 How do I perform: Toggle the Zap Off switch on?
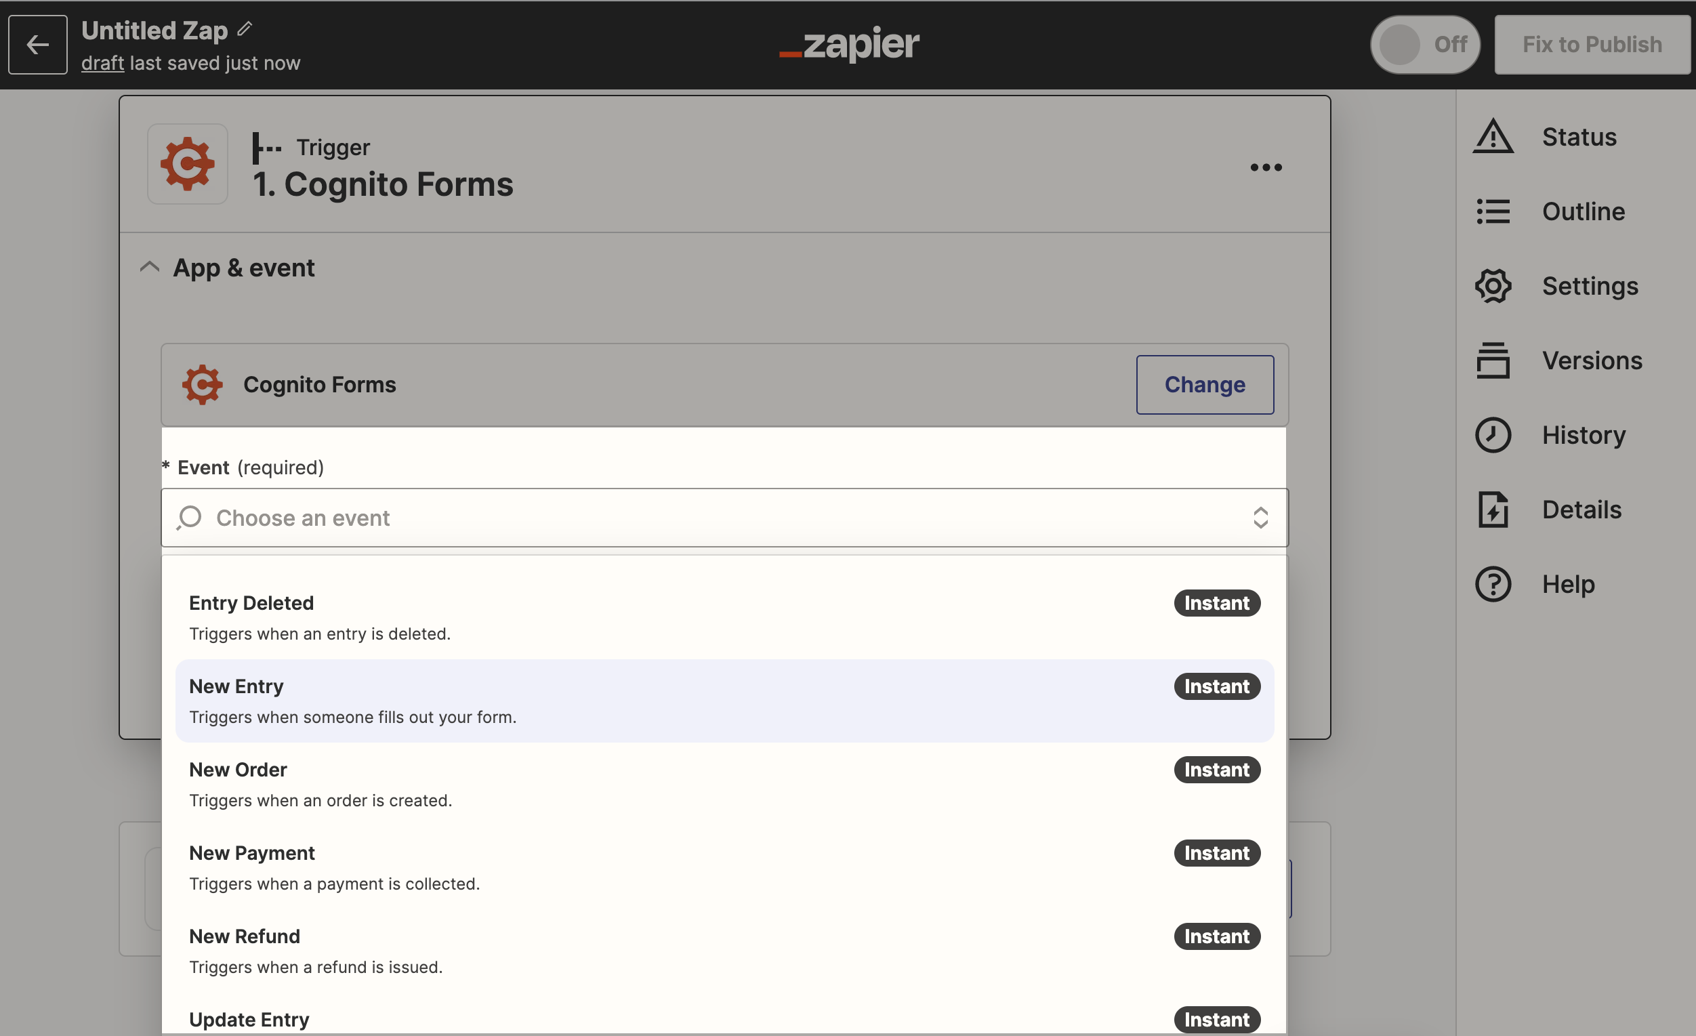point(1424,45)
